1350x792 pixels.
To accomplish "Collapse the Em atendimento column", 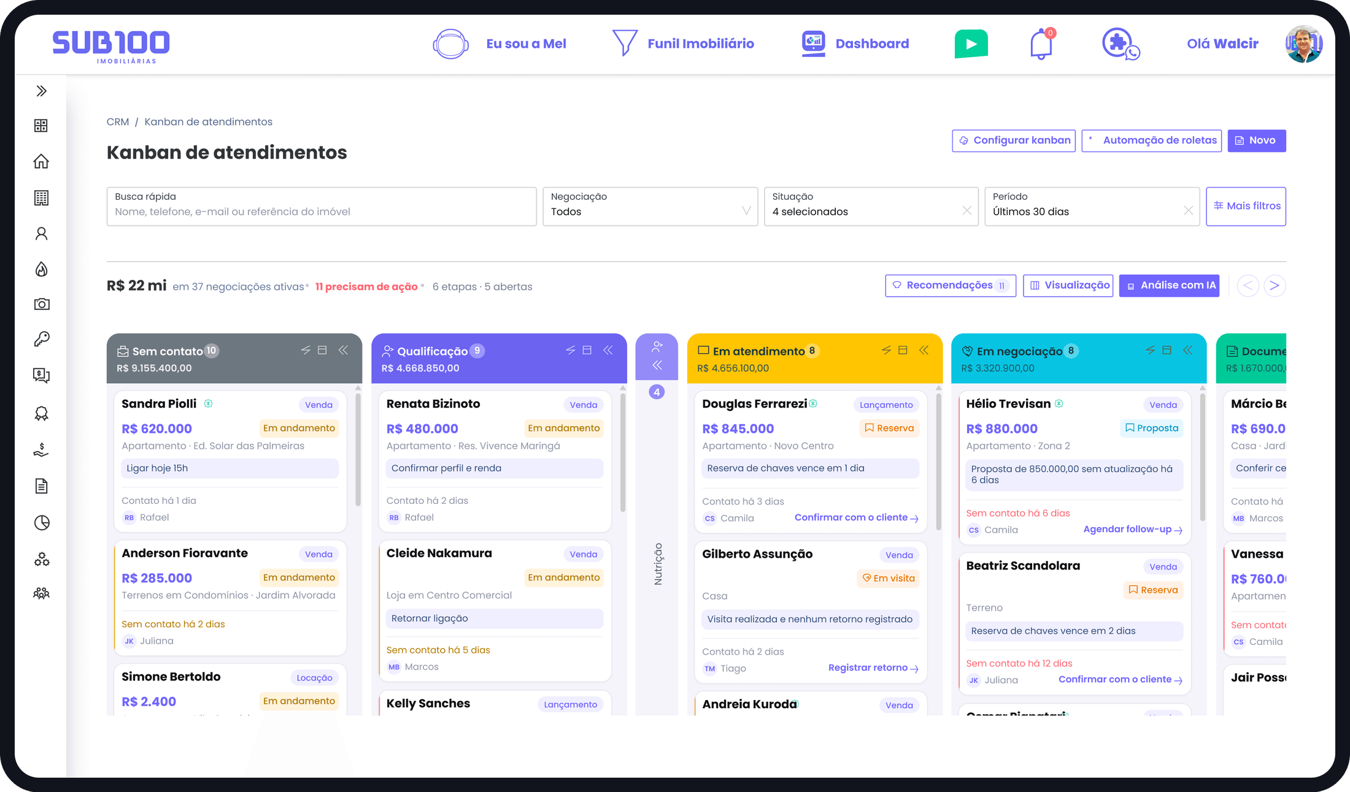I will 924,350.
